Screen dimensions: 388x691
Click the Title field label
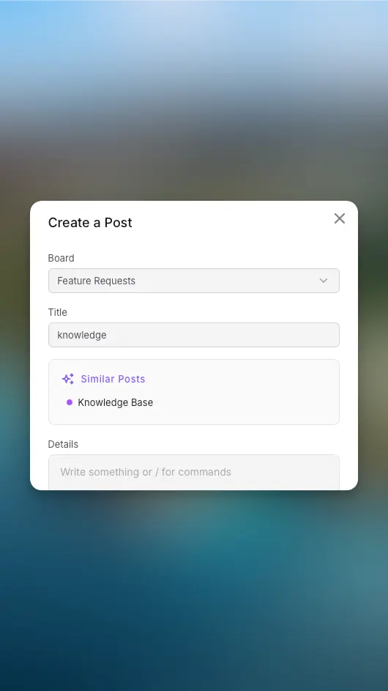click(x=58, y=312)
